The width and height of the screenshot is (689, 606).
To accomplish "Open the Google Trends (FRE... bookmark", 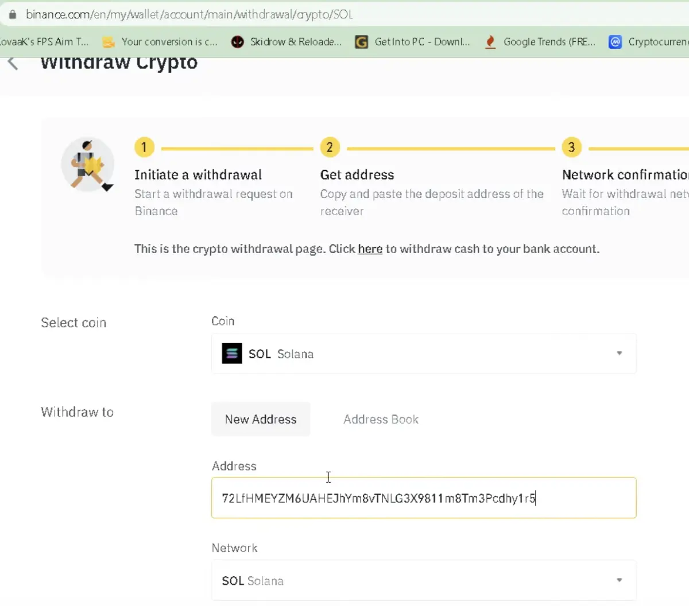I will [549, 42].
